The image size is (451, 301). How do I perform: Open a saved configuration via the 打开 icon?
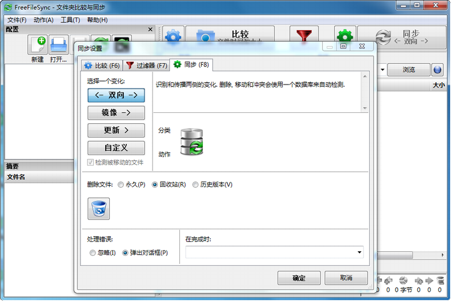[58, 45]
